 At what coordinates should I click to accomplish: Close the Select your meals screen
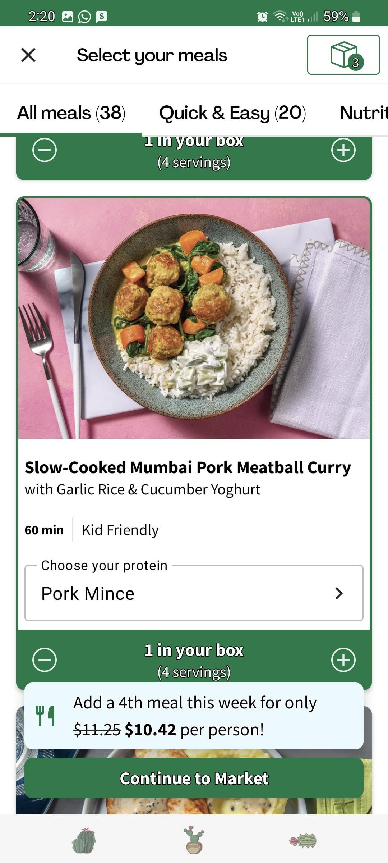tap(28, 55)
